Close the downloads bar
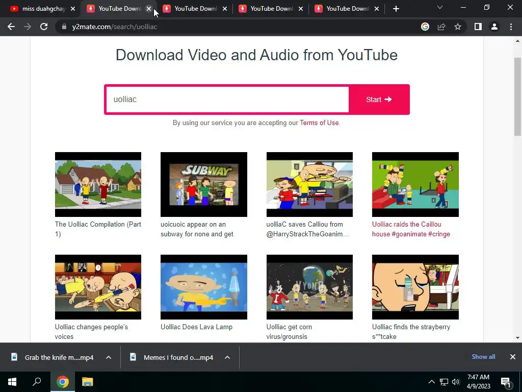The width and height of the screenshot is (522, 392). (513, 357)
